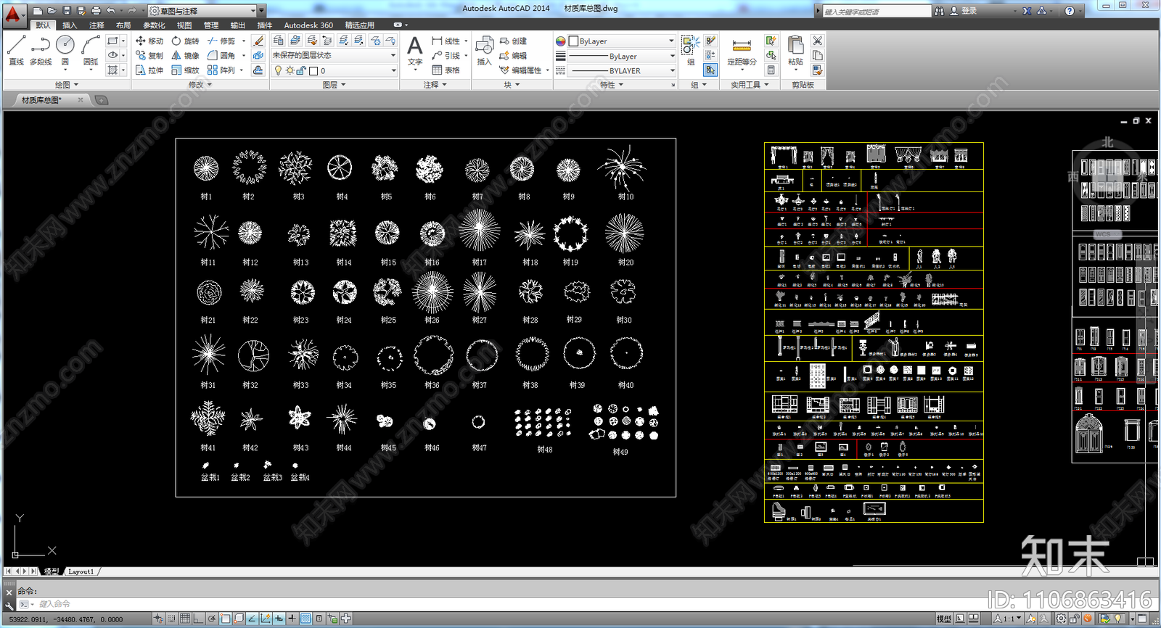Open the ByLayer color dropdown
The width and height of the screenshot is (1161, 628).
[621, 41]
